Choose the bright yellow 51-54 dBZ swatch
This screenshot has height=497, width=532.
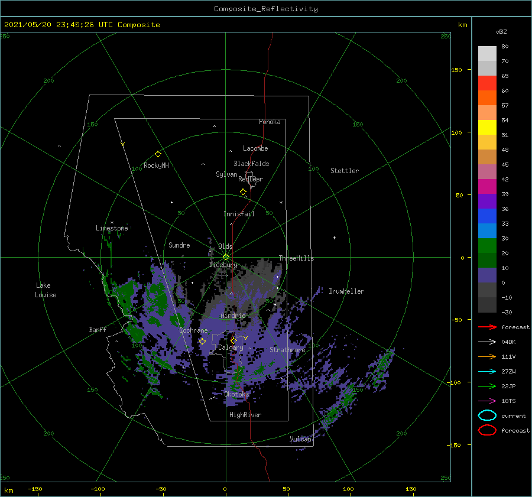tap(487, 127)
